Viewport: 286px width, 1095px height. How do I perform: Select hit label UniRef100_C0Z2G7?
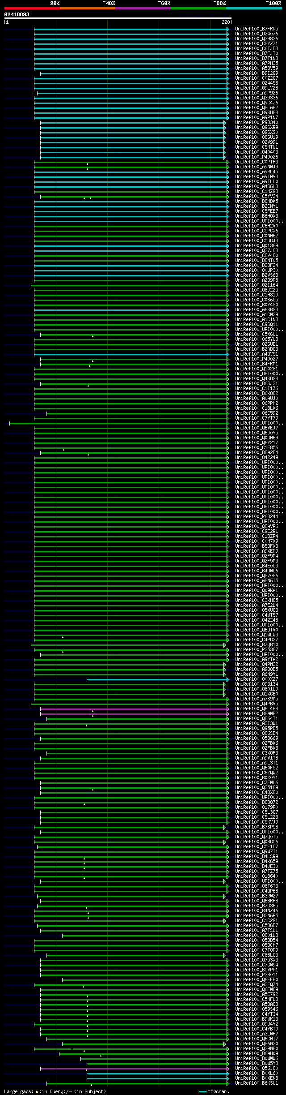(257, 78)
